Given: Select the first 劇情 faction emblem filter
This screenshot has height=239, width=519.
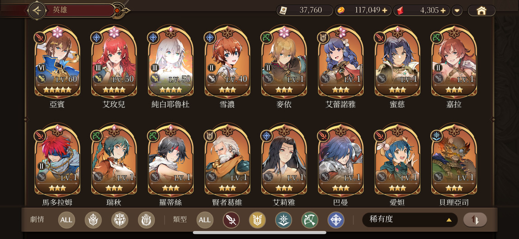Looking at the screenshot, I should 93,220.
